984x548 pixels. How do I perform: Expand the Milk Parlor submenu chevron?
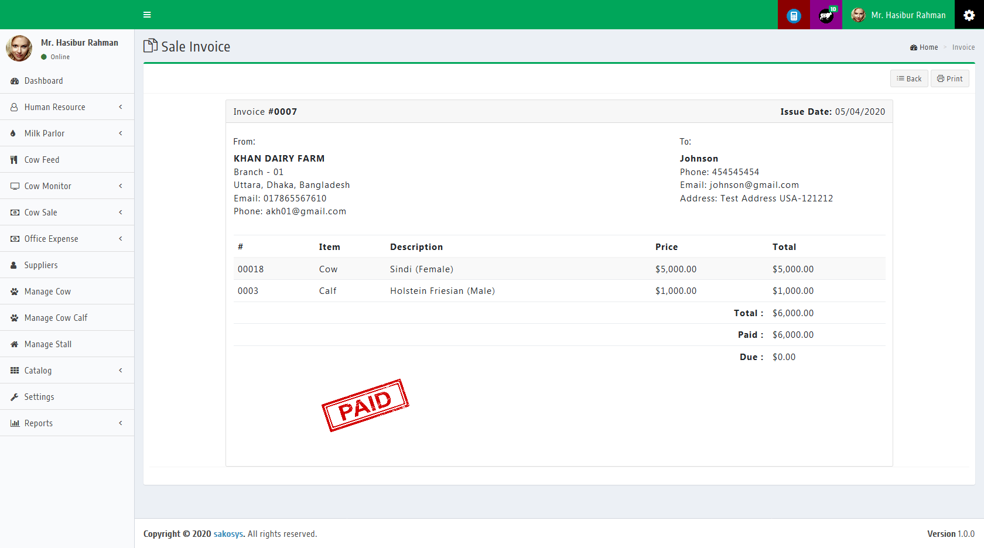(x=121, y=133)
